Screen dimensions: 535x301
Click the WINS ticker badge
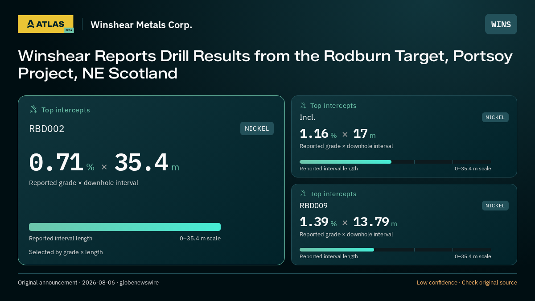point(501,24)
